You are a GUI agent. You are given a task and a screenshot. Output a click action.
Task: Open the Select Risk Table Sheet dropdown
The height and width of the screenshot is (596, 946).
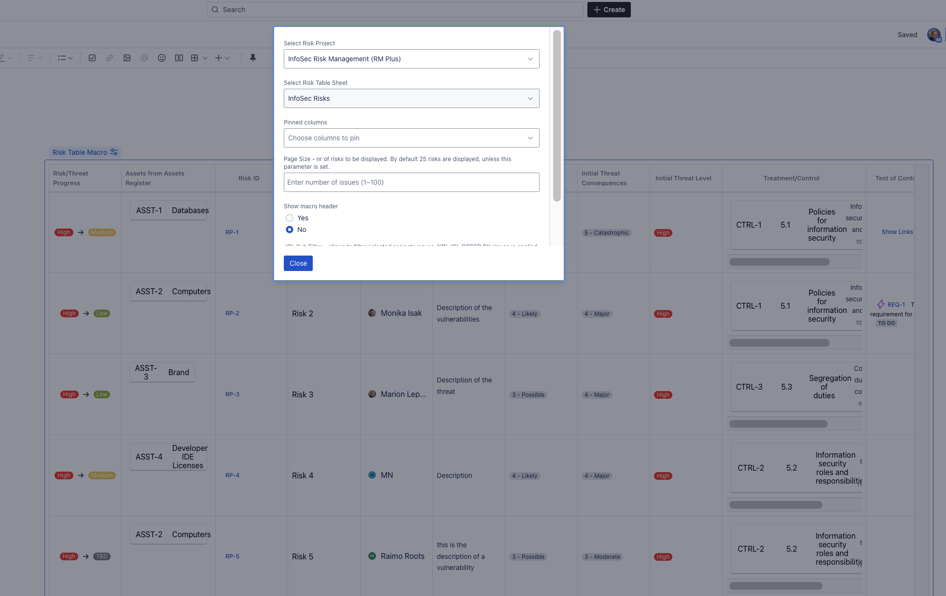411,98
